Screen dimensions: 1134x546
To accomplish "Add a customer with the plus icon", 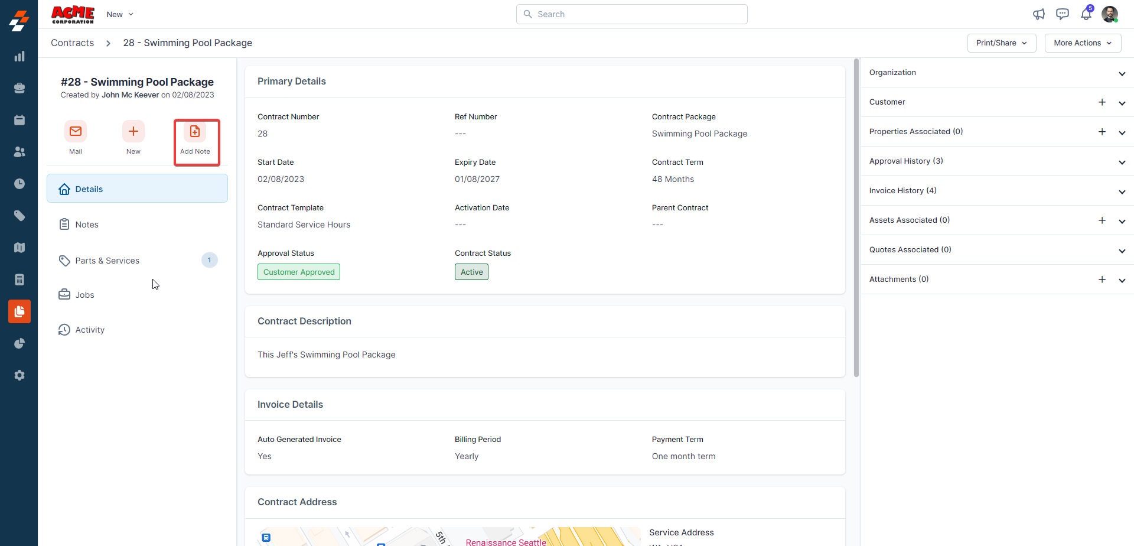I will tap(1102, 102).
